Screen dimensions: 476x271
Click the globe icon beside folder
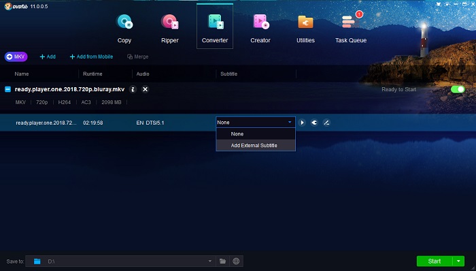(x=236, y=261)
